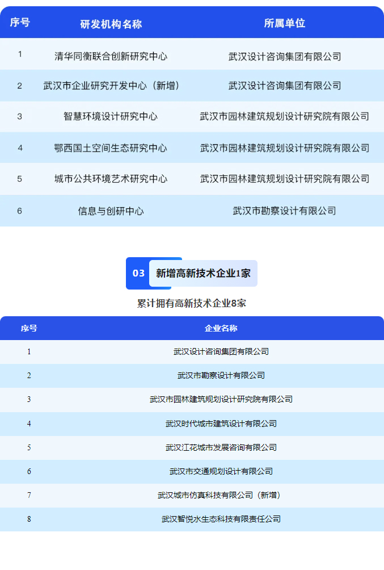Select the 清华同衡联合创新研究中心 cell
This screenshot has height=570, width=384.
click(x=111, y=56)
